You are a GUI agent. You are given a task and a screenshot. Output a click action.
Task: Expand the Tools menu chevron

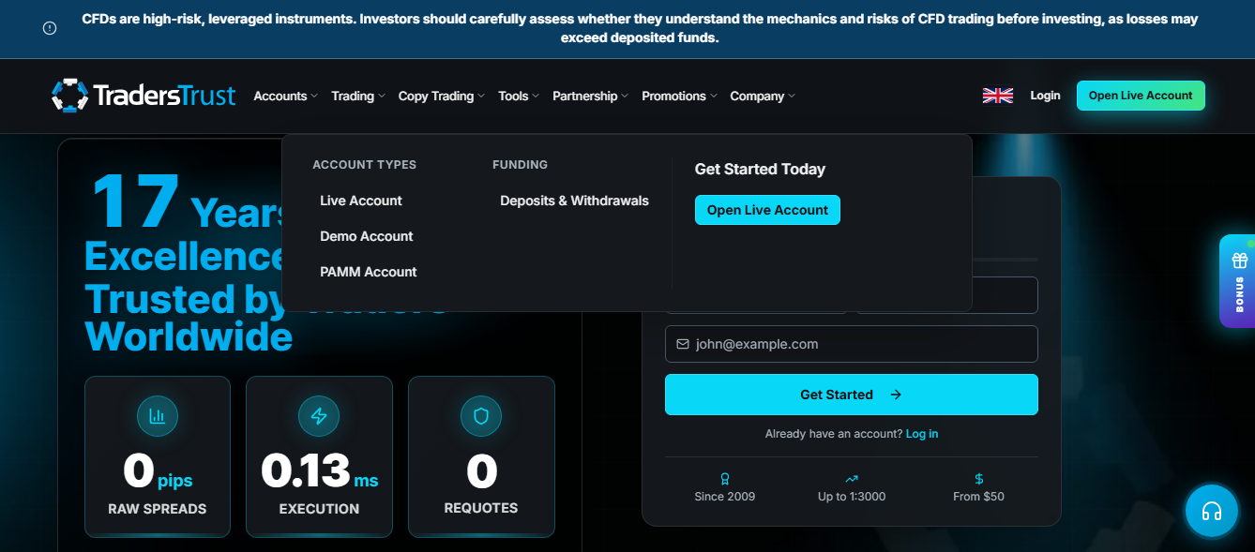[x=536, y=97]
